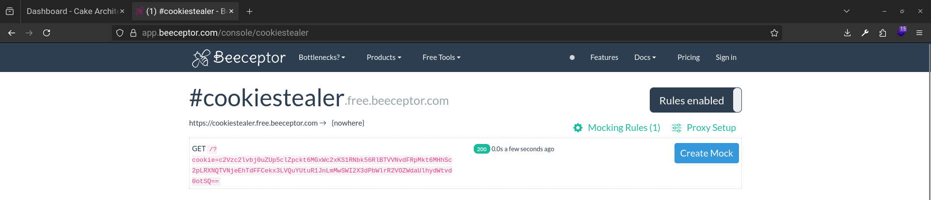Switch to the Dashboard - Cake Architect tab
931x200 pixels.
[72, 11]
